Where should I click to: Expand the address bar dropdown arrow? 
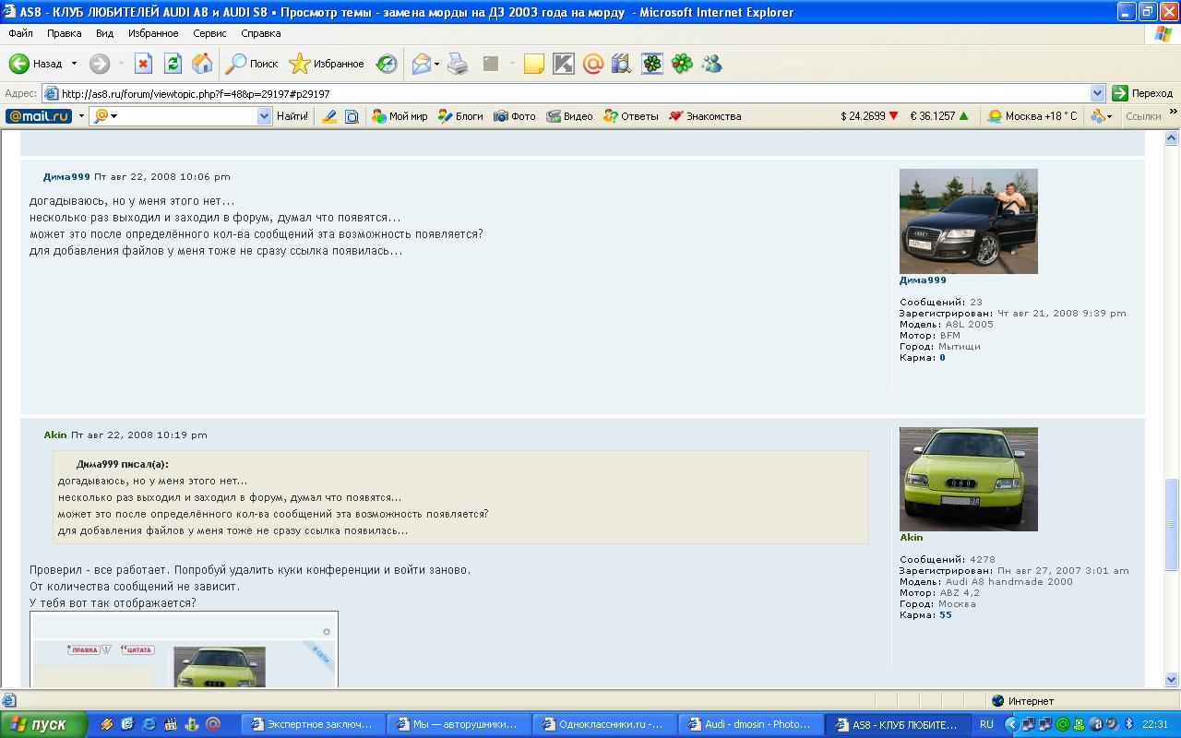point(1097,93)
